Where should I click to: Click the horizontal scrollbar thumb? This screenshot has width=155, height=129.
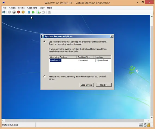74,120
